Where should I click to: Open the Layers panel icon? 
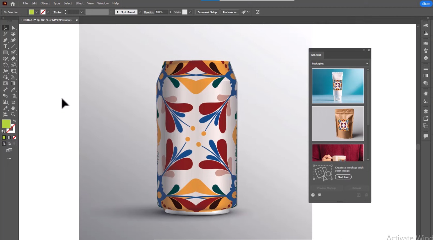click(x=426, y=111)
